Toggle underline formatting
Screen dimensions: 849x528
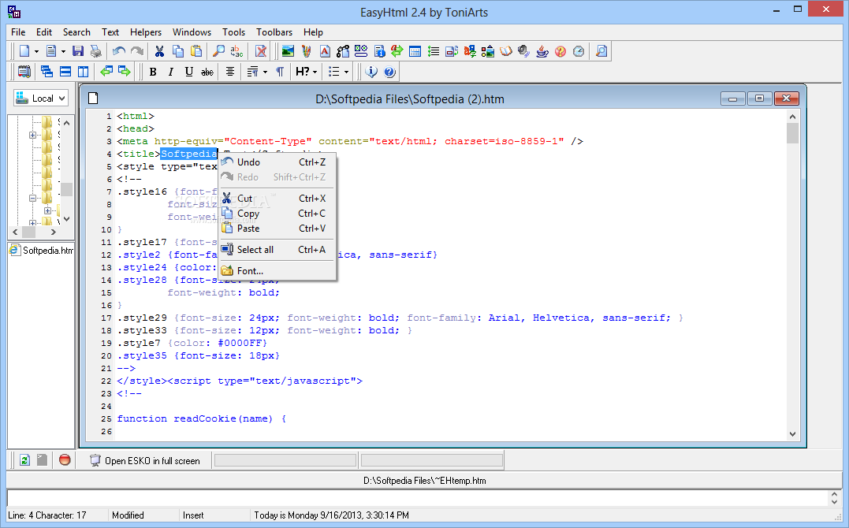coord(189,72)
